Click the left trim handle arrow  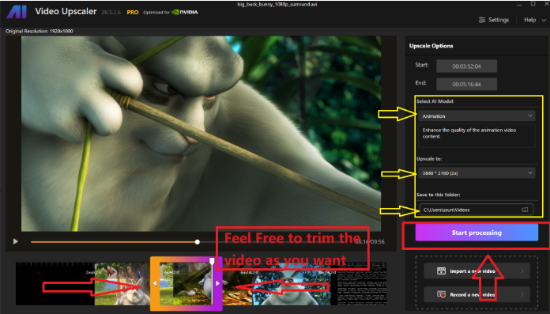[x=155, y=283]
